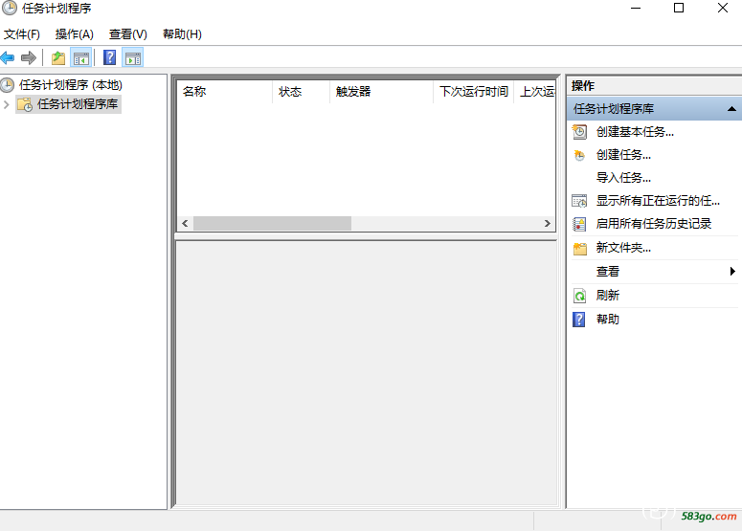The width and height of the screenshot is (742, 531).
Task: Select 任务计划程序库 in the tree
Action: (78, 104)
